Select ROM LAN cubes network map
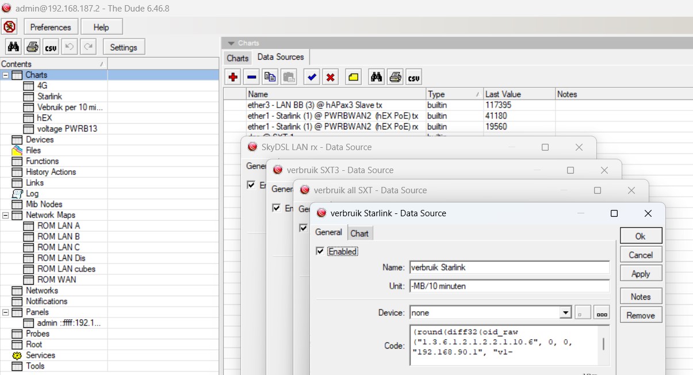 (x=66, y=269)
